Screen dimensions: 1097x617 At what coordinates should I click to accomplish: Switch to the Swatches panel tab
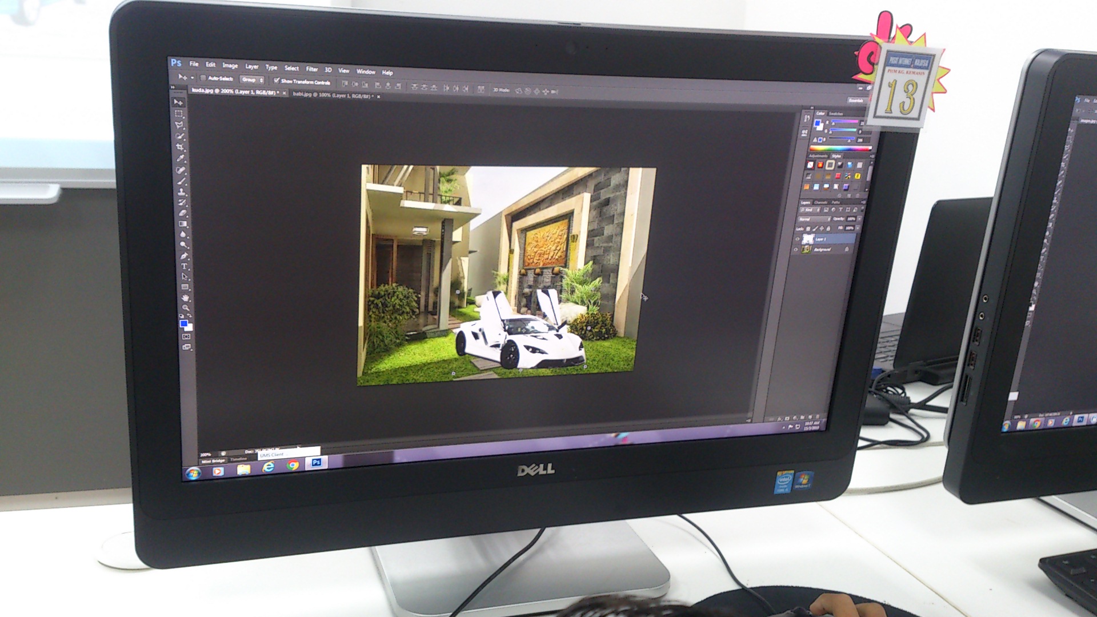pyautogui.click(x=836, y=114)
